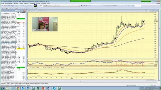Click the chart horizontal scrollbar
This screenshot has height=90, width=161.
click(92, 80)
